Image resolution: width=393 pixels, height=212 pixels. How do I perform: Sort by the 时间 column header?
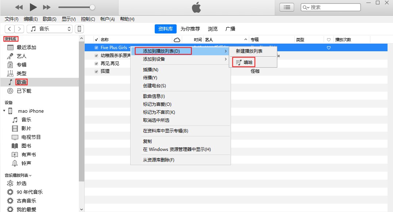[198, 40]
